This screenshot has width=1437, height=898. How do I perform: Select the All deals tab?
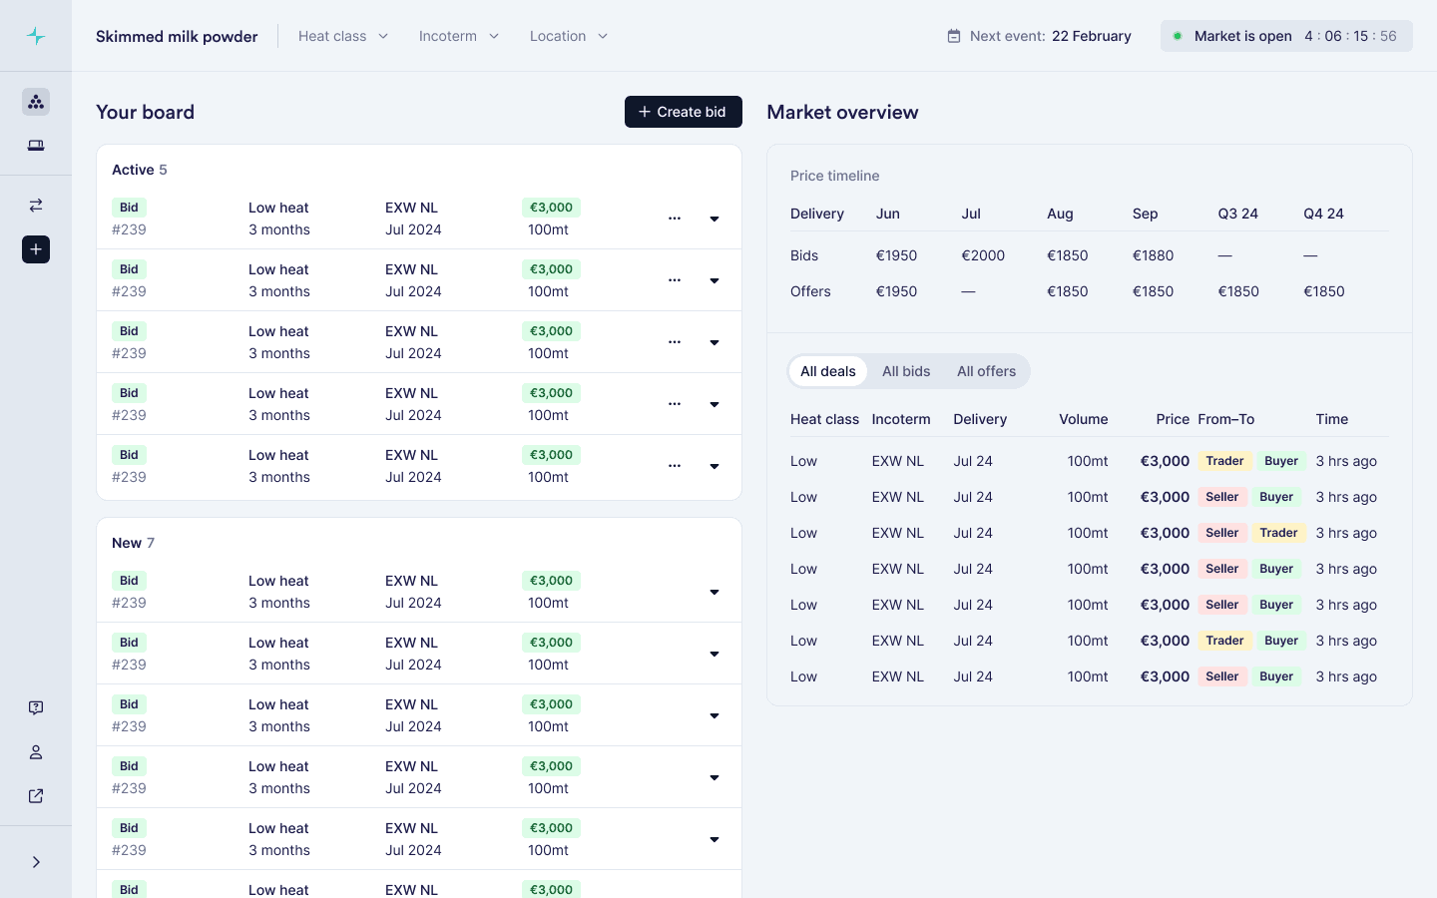(828, 371)
